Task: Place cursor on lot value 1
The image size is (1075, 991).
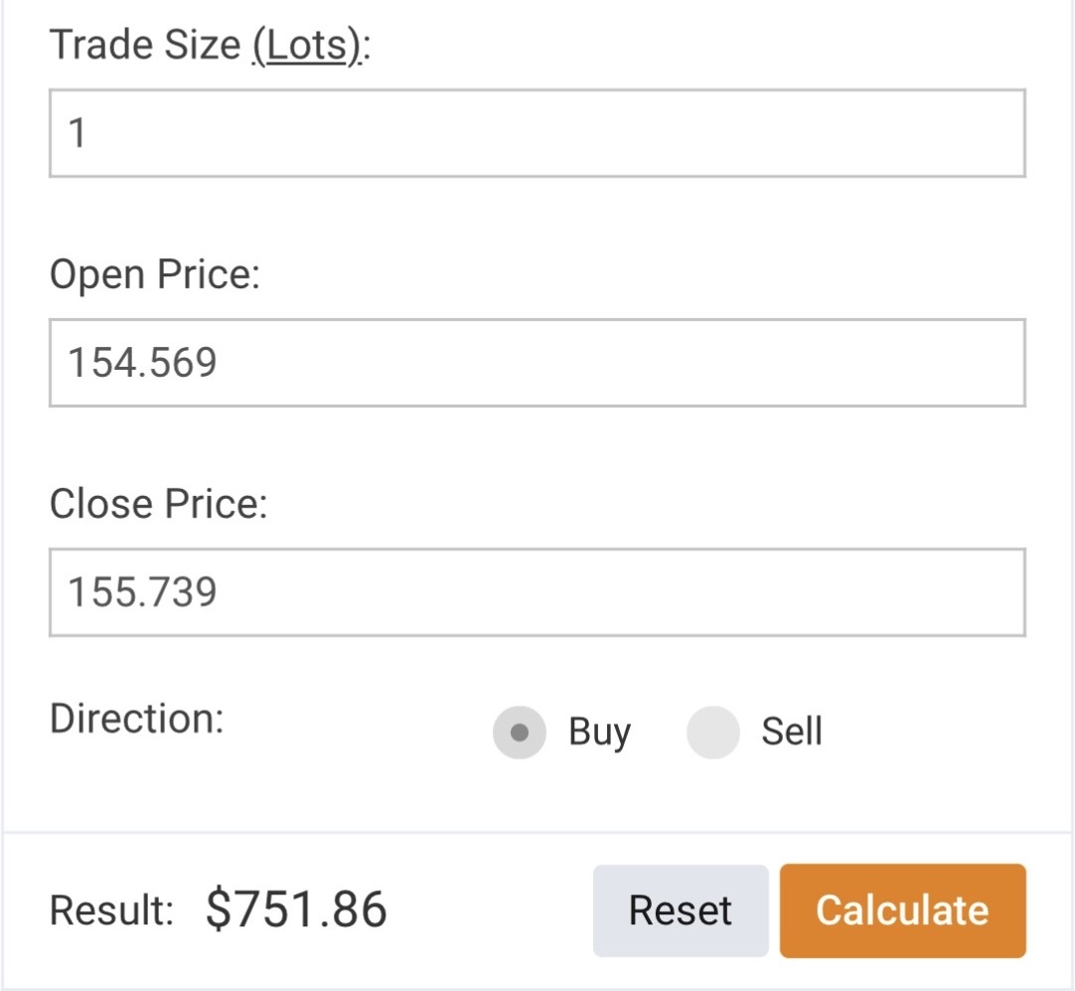Action: (77, 133)
